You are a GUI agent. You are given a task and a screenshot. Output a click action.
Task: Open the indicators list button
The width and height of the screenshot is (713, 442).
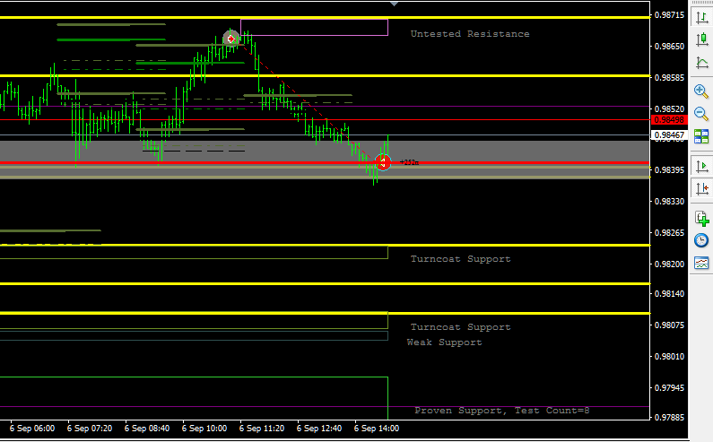(x=701, y=218)
